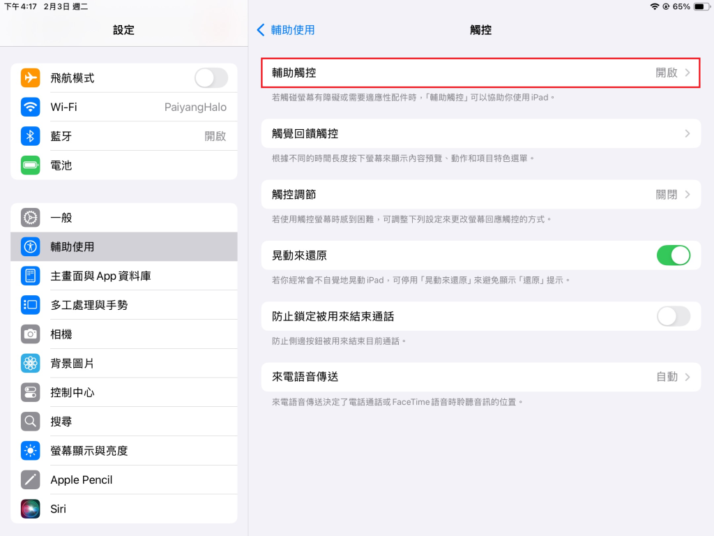The image size is (714, 536).
Task: Tap the Siri icon
Action: tap(30, 509)
